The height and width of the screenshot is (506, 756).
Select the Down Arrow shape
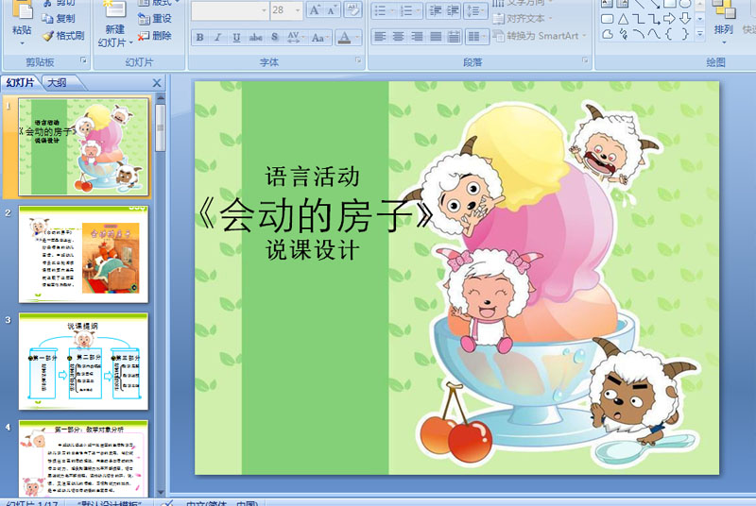(684, 19)
